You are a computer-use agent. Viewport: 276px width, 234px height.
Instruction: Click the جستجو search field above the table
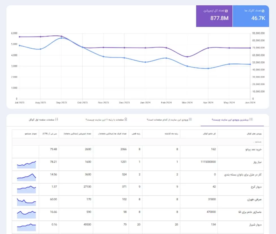(x=138, y=142)
